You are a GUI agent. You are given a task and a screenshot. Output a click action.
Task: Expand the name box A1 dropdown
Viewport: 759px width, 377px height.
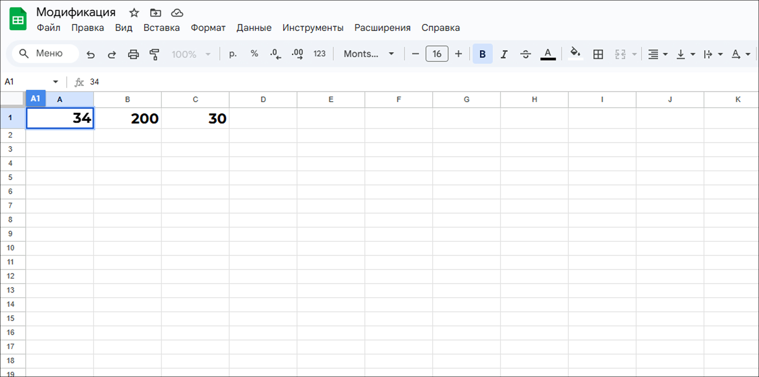pos(55,82)
